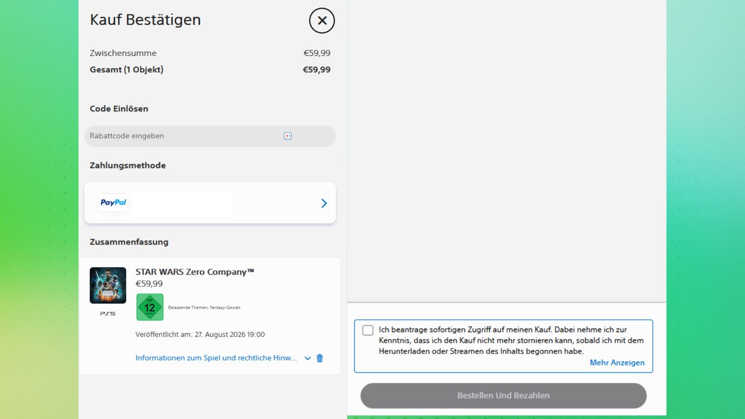Open the STAR WARS Zero Company cover thumbnail

[x=108, y=286]
